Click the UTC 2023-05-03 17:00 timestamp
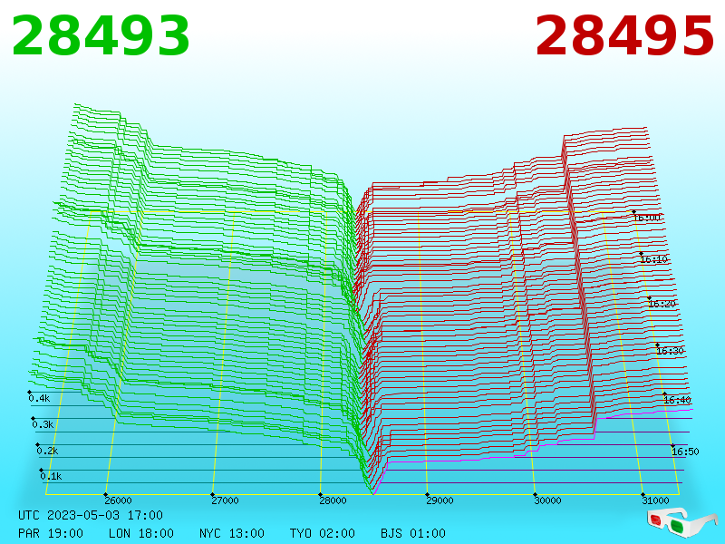725x544 pixels. click(91, 515)
